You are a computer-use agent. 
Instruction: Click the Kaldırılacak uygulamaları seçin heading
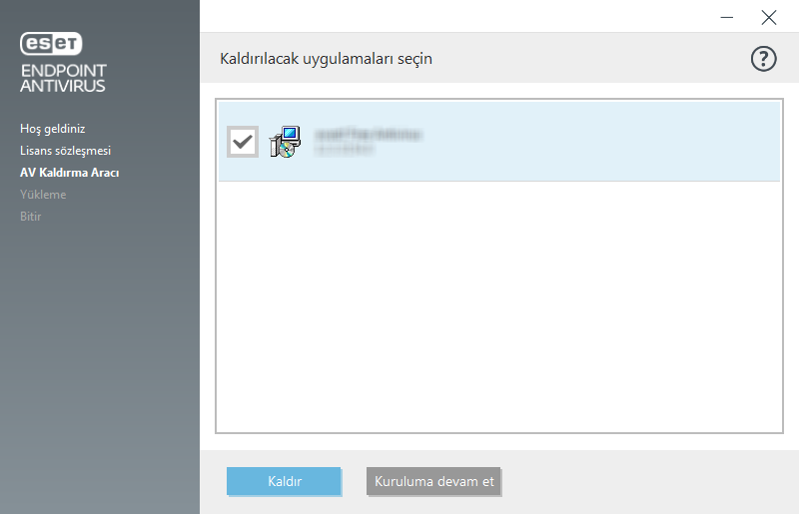[x=326, y=59]
